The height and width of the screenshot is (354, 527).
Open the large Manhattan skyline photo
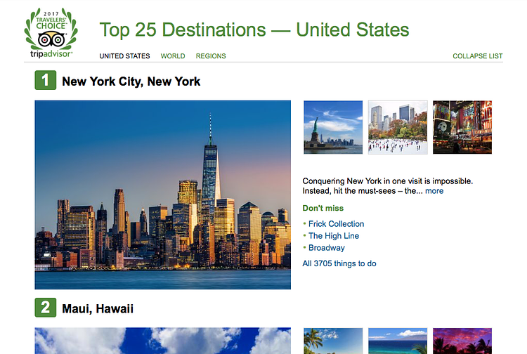tap(163, 195)
